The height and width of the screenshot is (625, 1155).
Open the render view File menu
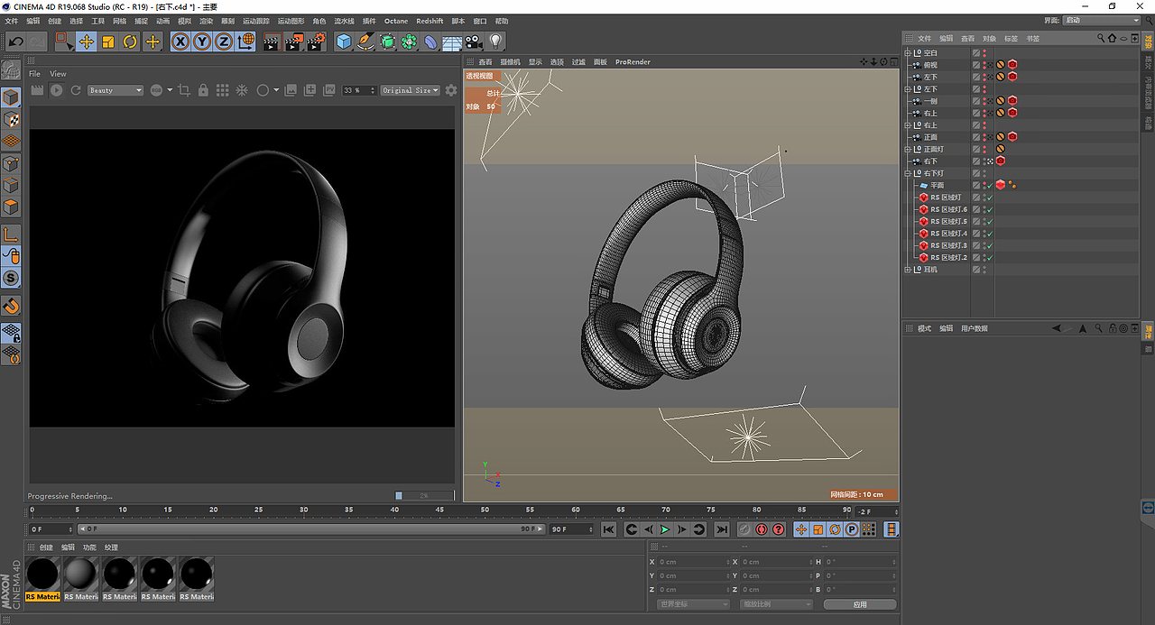tap(34, 74)
